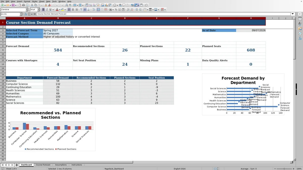This screenshot has width=303, height=170.
Task: Click the Insert Comment icon
Action: (124, 5)
